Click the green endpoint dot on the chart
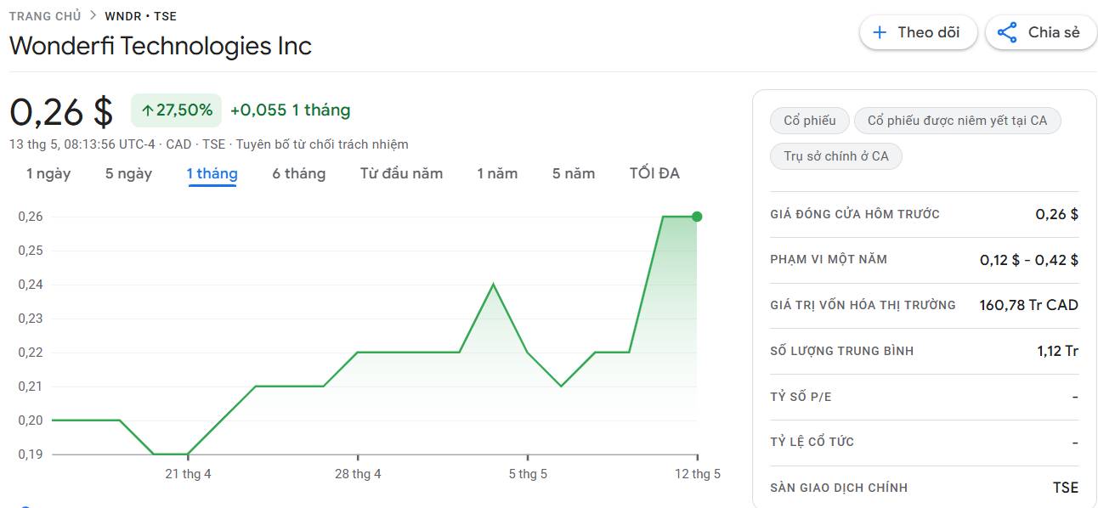1098x508 pixels. [x=697, y=217]
